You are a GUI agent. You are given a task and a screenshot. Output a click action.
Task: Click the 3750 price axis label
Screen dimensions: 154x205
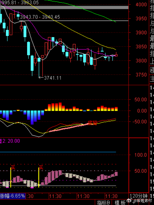coord(141,75)
